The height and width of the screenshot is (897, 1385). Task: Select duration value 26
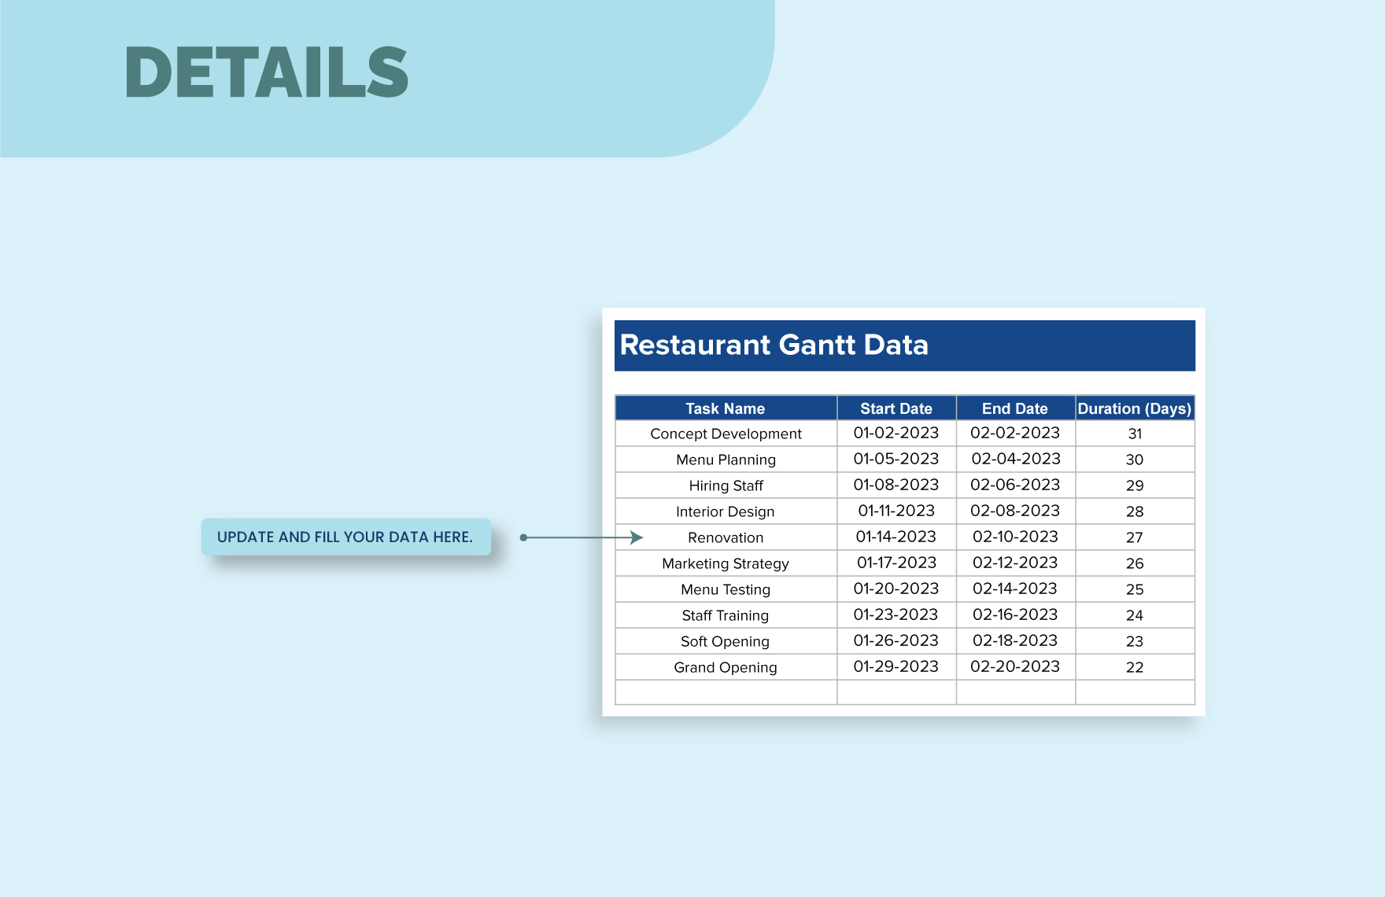click(1135, 563)
